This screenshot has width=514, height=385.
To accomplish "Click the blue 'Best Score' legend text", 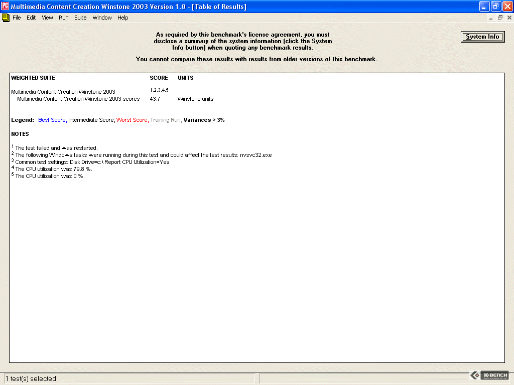I will [x=52, y=120].
